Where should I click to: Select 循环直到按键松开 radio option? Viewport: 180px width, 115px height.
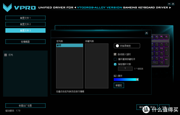115,59
